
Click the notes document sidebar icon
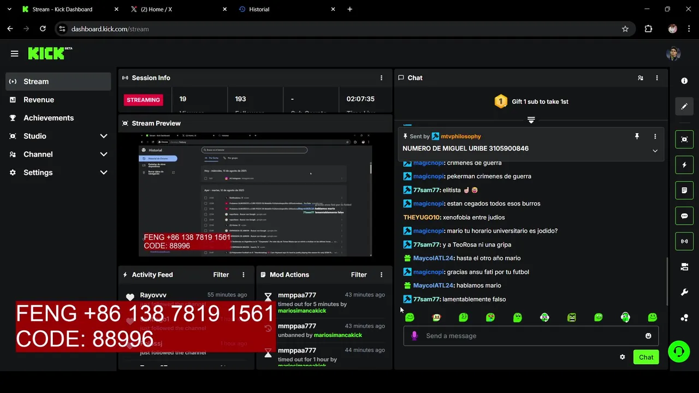[x=684, y=190]
